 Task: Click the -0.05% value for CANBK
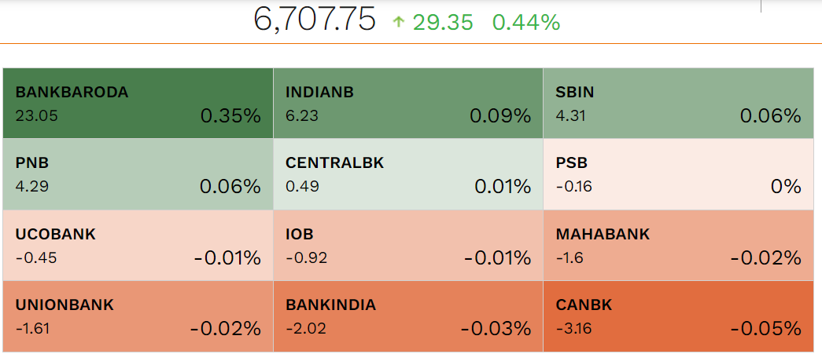point(765,328)
